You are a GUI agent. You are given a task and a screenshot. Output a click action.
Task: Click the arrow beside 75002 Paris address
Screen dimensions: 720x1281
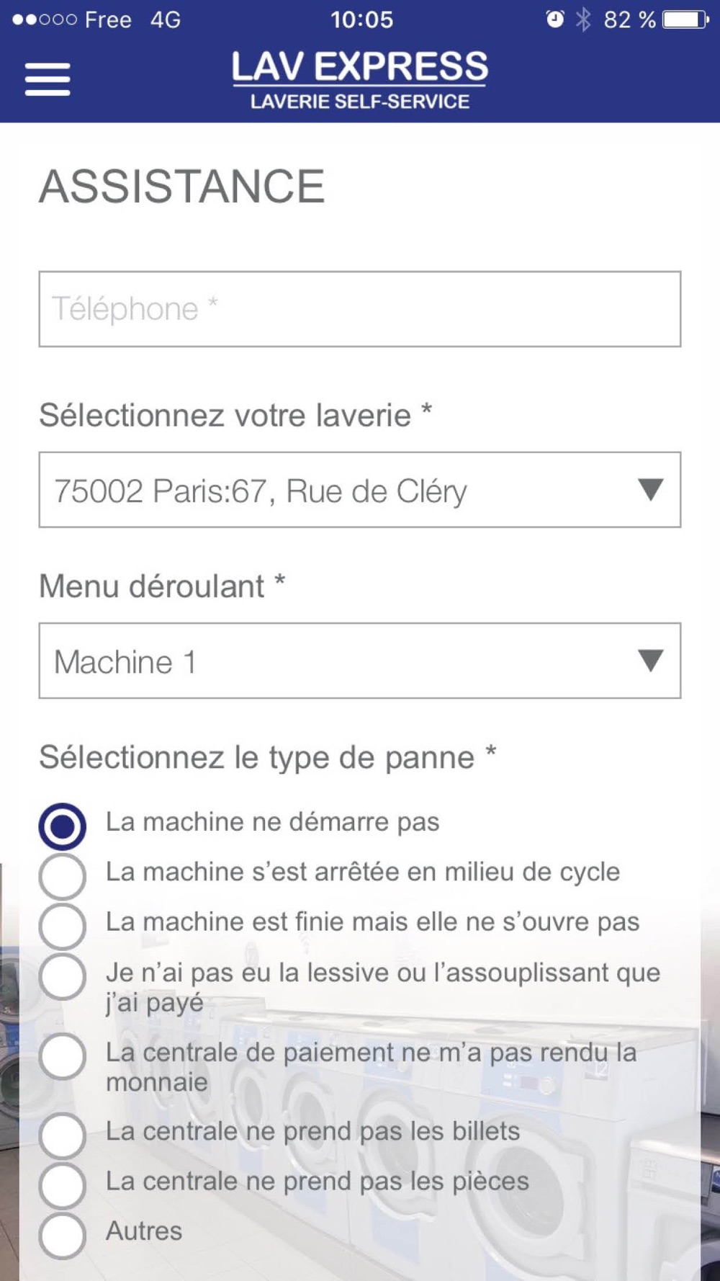(650, 490)
